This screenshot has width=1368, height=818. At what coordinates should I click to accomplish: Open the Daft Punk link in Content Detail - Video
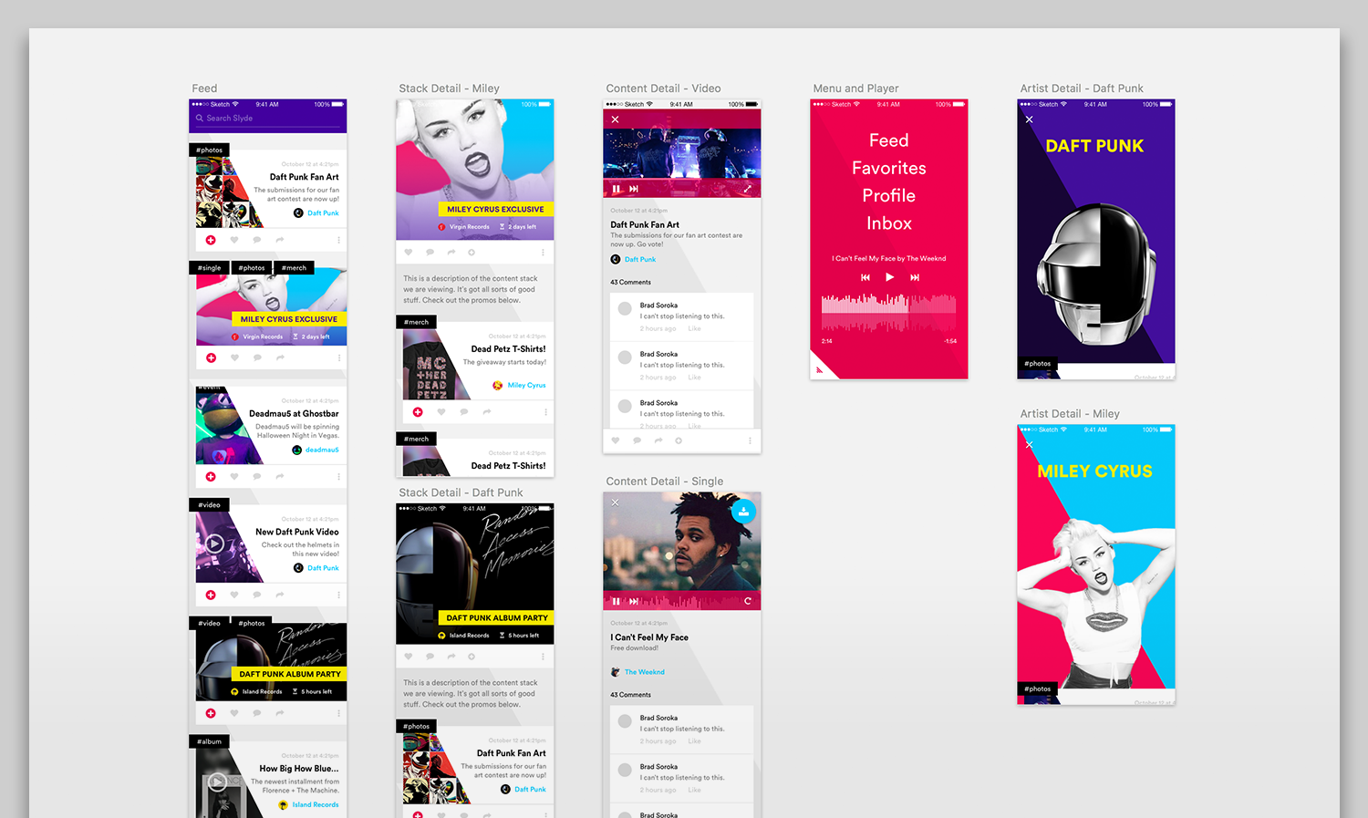(640, 259)
